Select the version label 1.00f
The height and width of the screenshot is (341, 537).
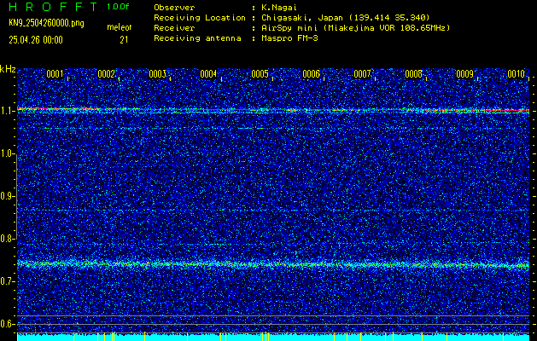(118, 7)
